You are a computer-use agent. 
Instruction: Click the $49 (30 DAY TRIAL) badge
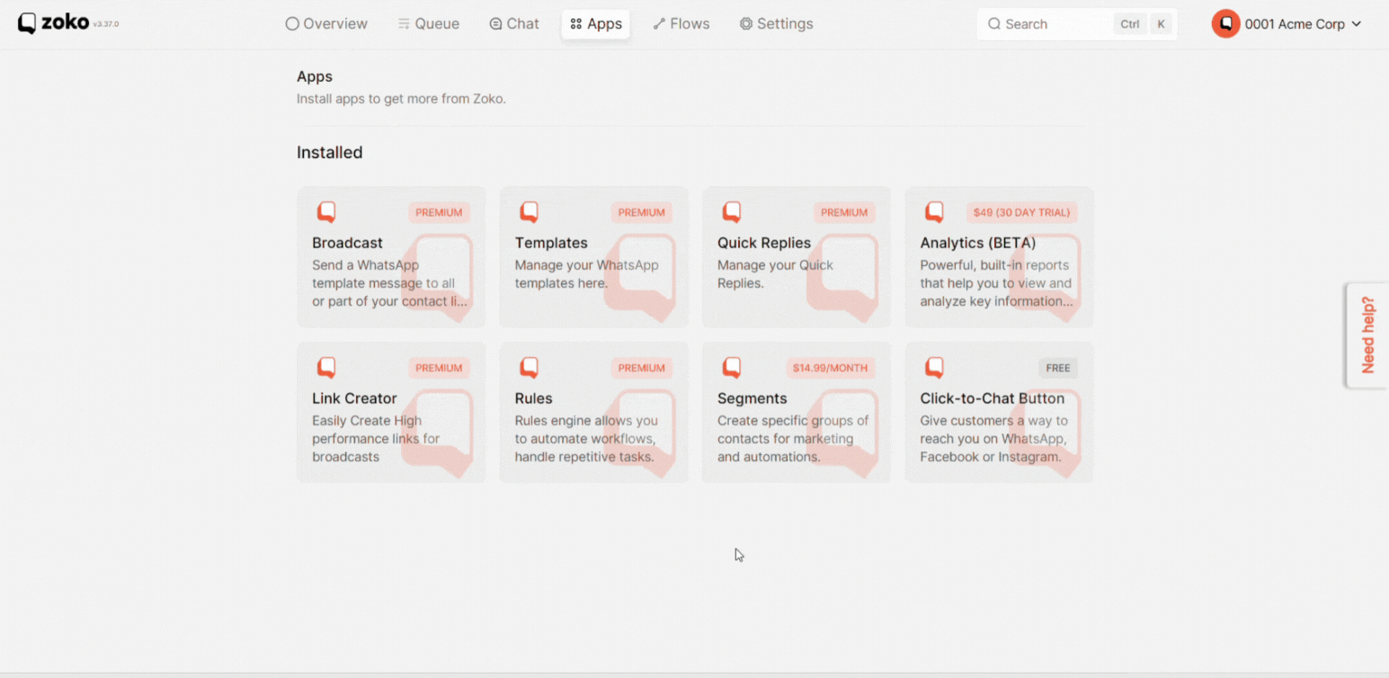tap(1021, 212)
